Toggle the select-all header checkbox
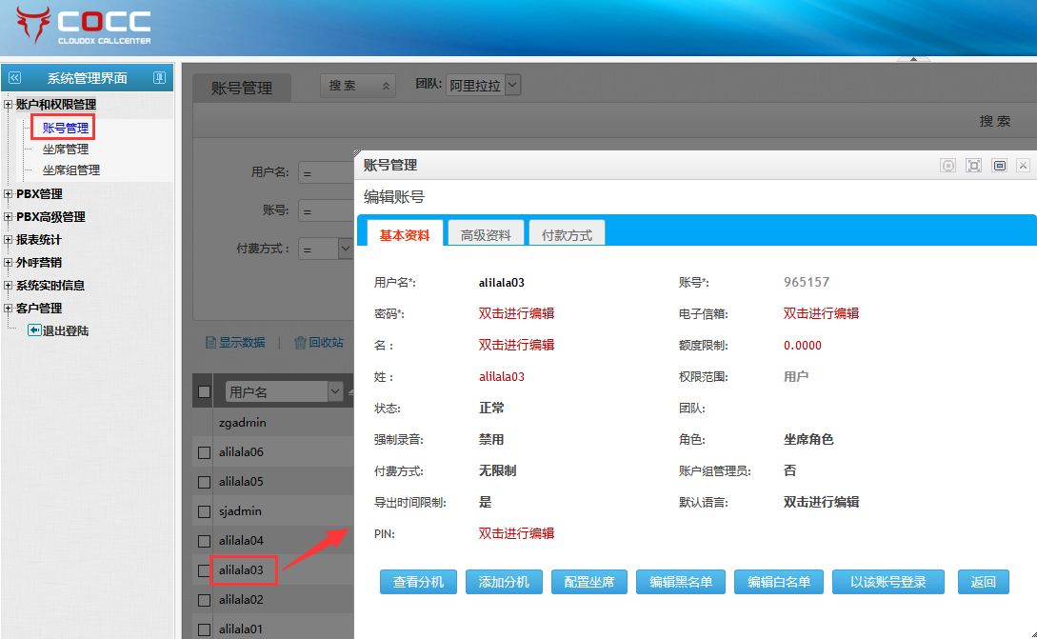The height and width of the screenshot is (639, 1037). click(x=204, y=391)
